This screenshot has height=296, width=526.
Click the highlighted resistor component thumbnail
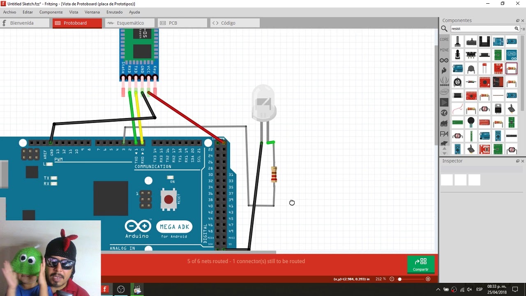511,68
